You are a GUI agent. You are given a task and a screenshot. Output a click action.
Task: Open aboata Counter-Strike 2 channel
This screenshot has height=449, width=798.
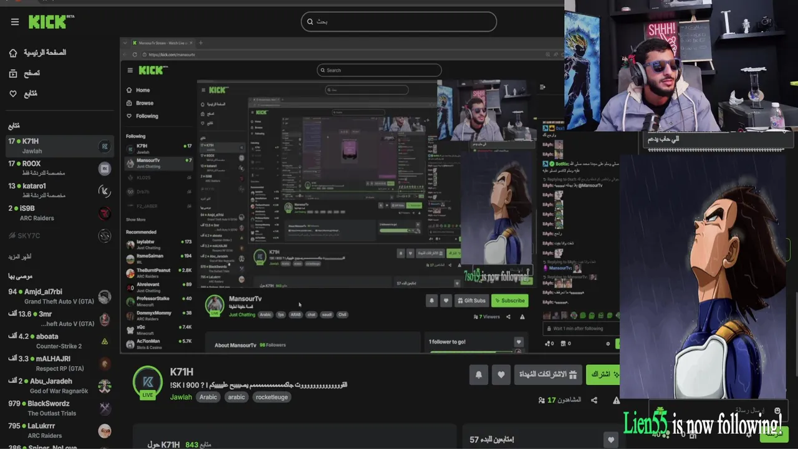pyautogui.click(x=59, y=341)
